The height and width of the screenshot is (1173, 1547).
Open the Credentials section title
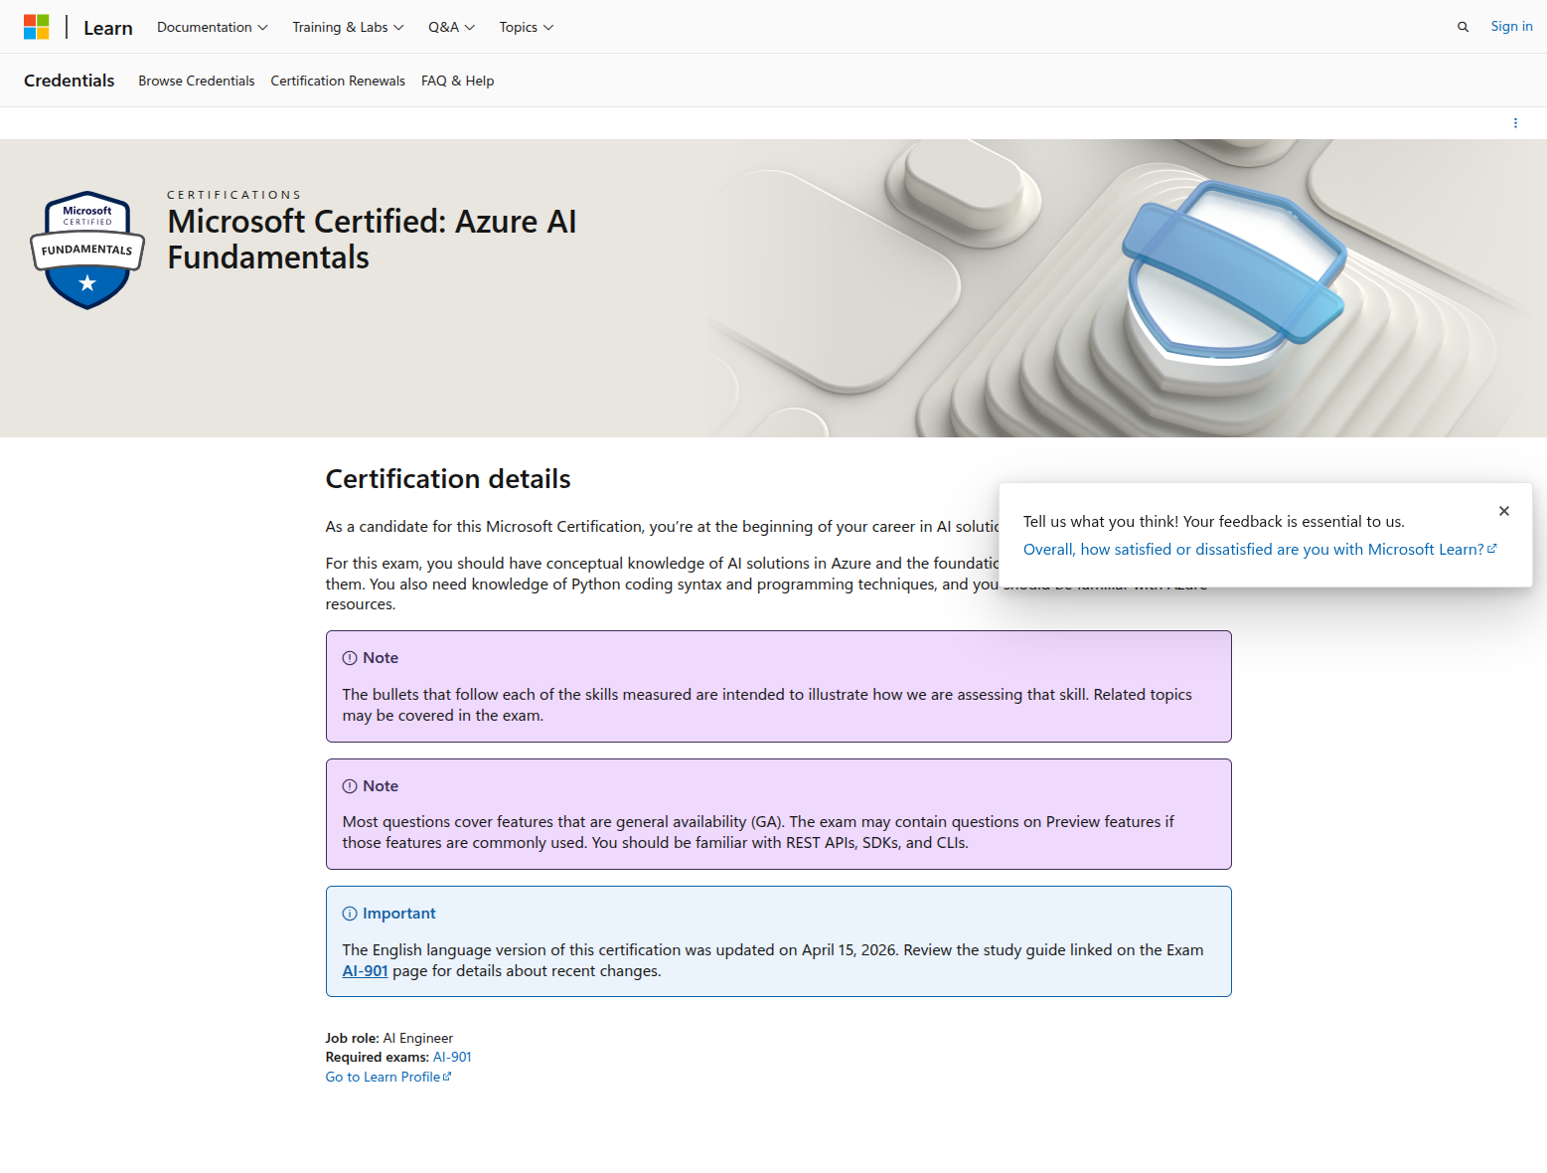70,81
